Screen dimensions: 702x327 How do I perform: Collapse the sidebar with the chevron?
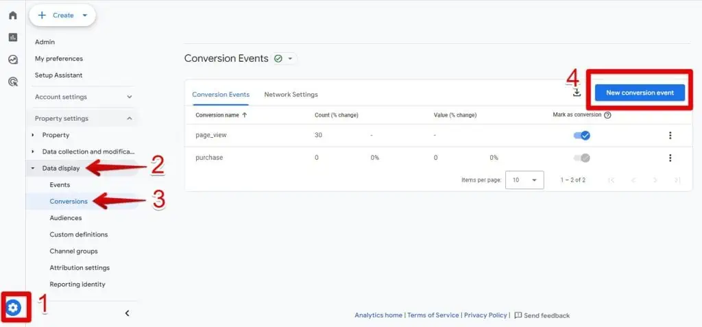[127, 313]
